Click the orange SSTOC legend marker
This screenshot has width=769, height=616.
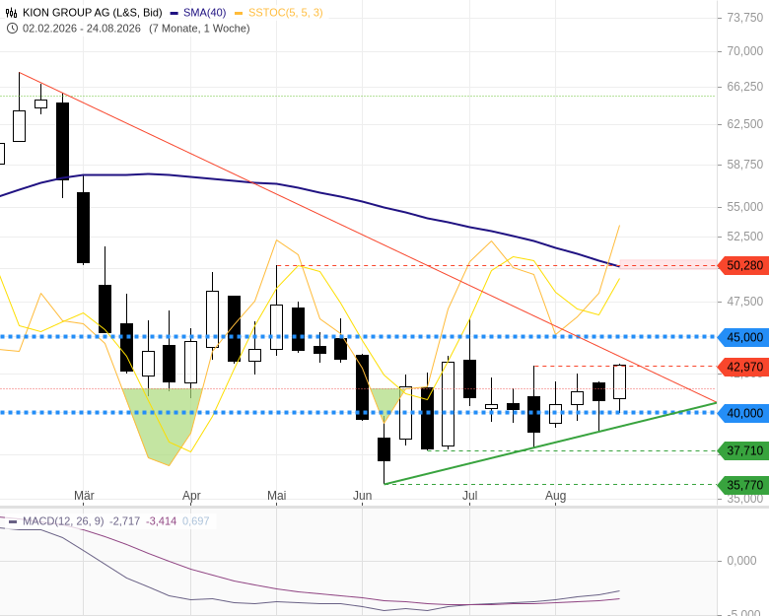pyautogui.click(x=239, y=13)
